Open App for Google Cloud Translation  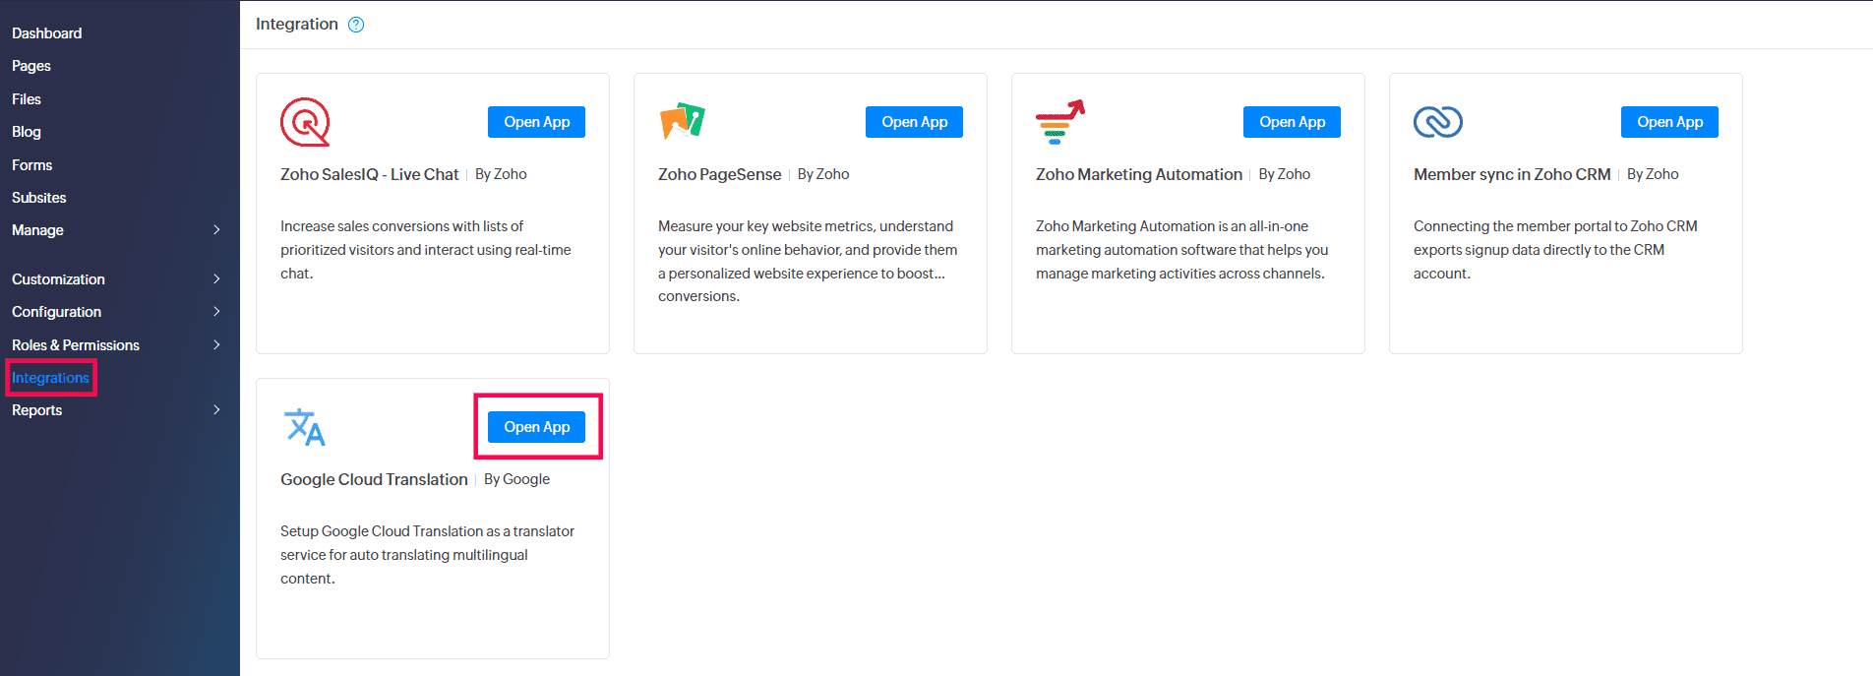(536, 427)
